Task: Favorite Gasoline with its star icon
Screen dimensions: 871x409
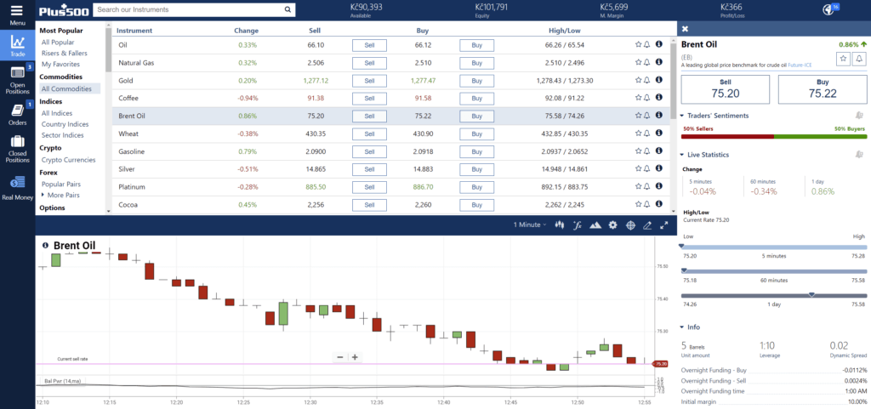Action: click(x=638, y=151)
